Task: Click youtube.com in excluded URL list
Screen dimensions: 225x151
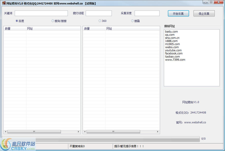Action: [x=173, y=50]
